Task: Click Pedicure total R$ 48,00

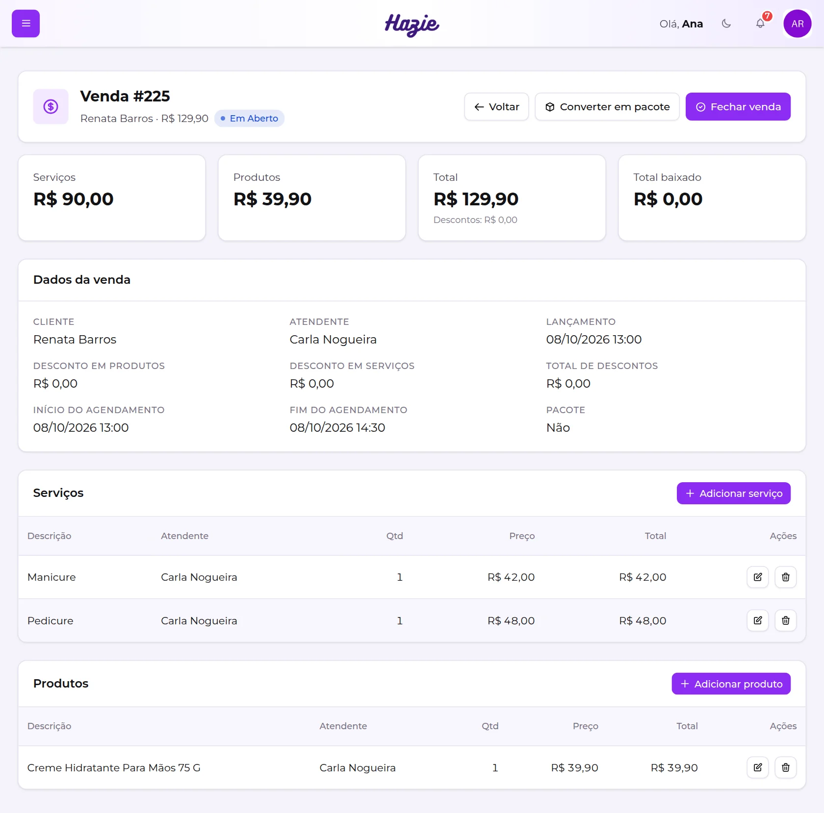Action: pyautogui.click(x=643, y=621)
